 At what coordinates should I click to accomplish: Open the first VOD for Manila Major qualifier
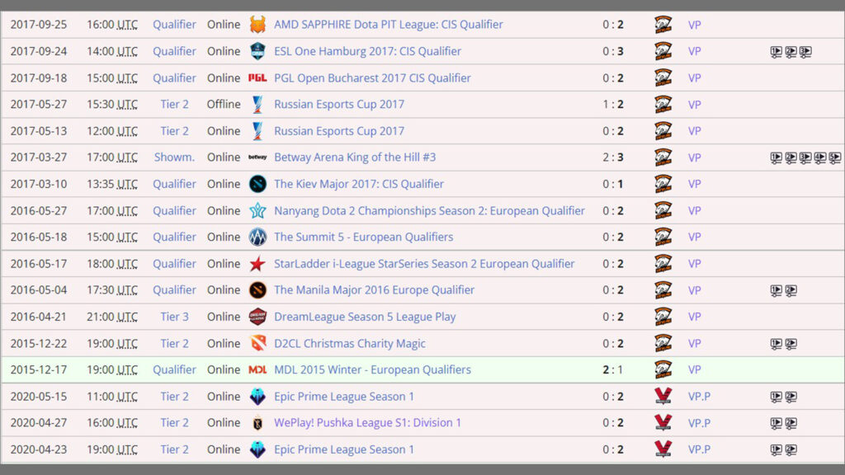[x=776, y=290]
